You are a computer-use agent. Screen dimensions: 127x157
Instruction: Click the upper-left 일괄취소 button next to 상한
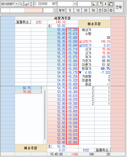click(23, 22)
